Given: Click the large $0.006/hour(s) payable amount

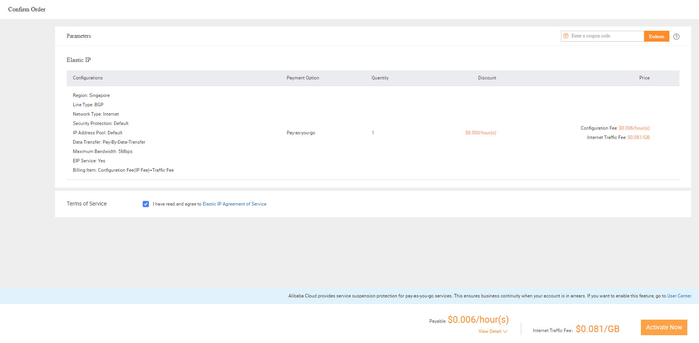Looking at the screenshot, I should pyautogui.click(x=478, y=320).
